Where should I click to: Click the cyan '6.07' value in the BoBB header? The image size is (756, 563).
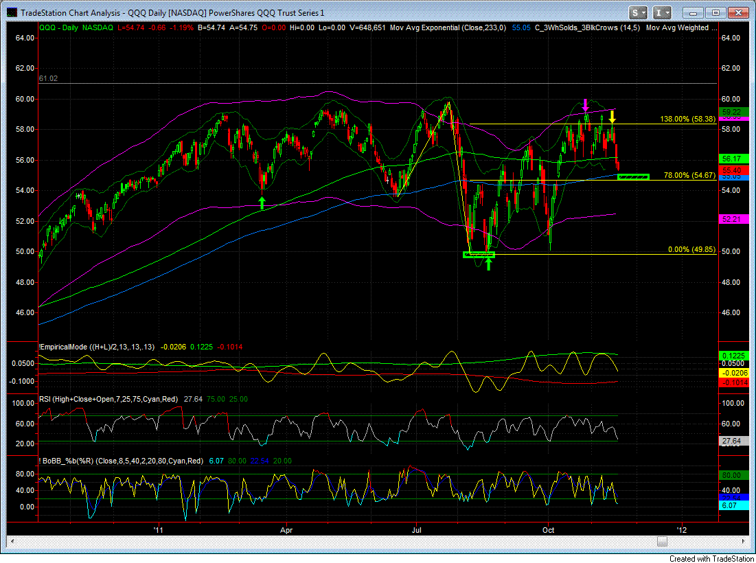click(216, 461)
